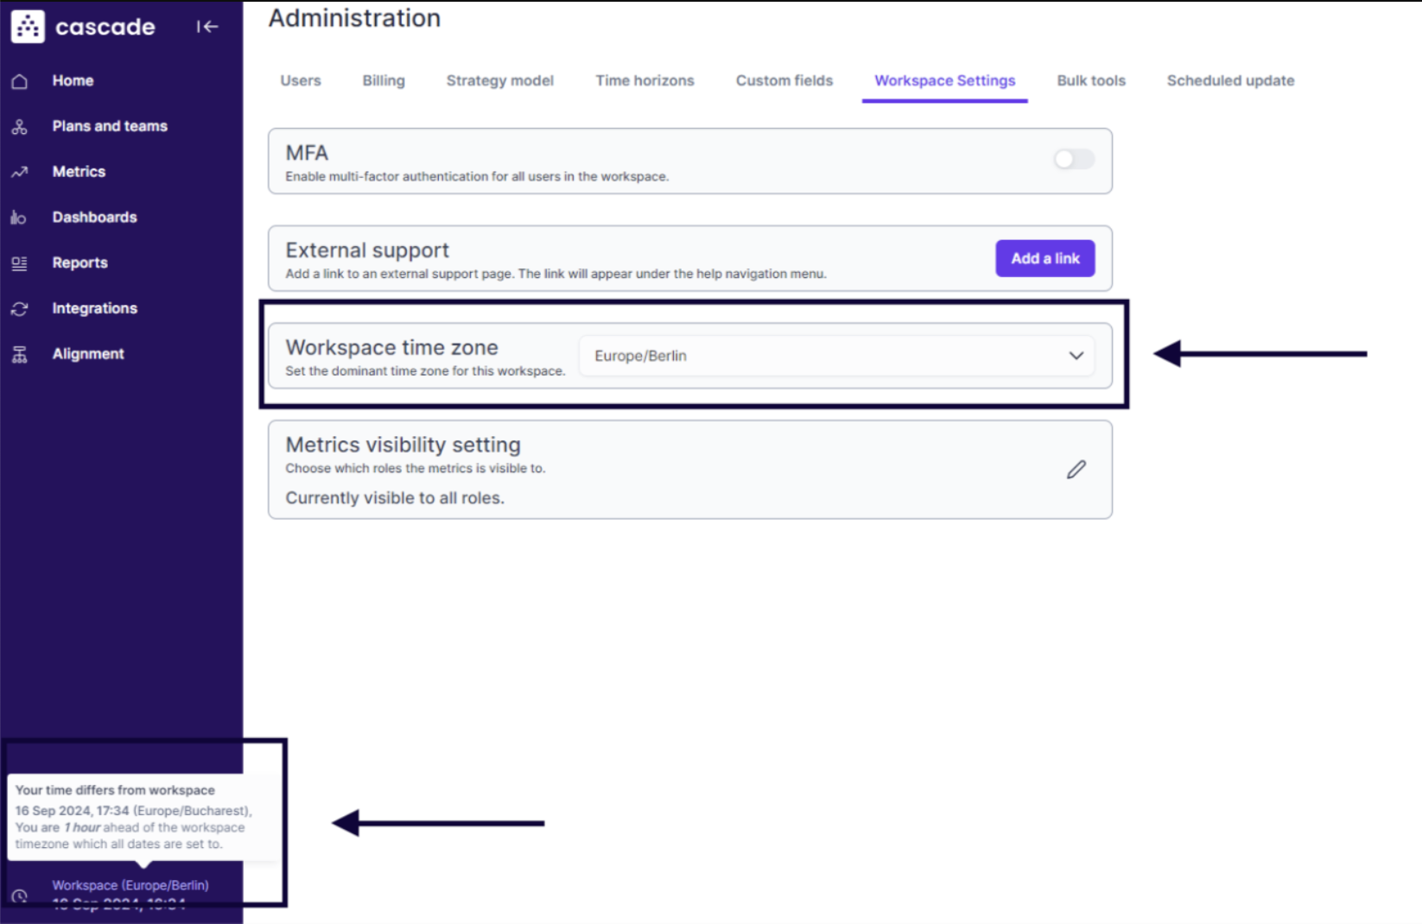Click the Home house icon
1422x924 pixels.
click(x=20, y=81)
